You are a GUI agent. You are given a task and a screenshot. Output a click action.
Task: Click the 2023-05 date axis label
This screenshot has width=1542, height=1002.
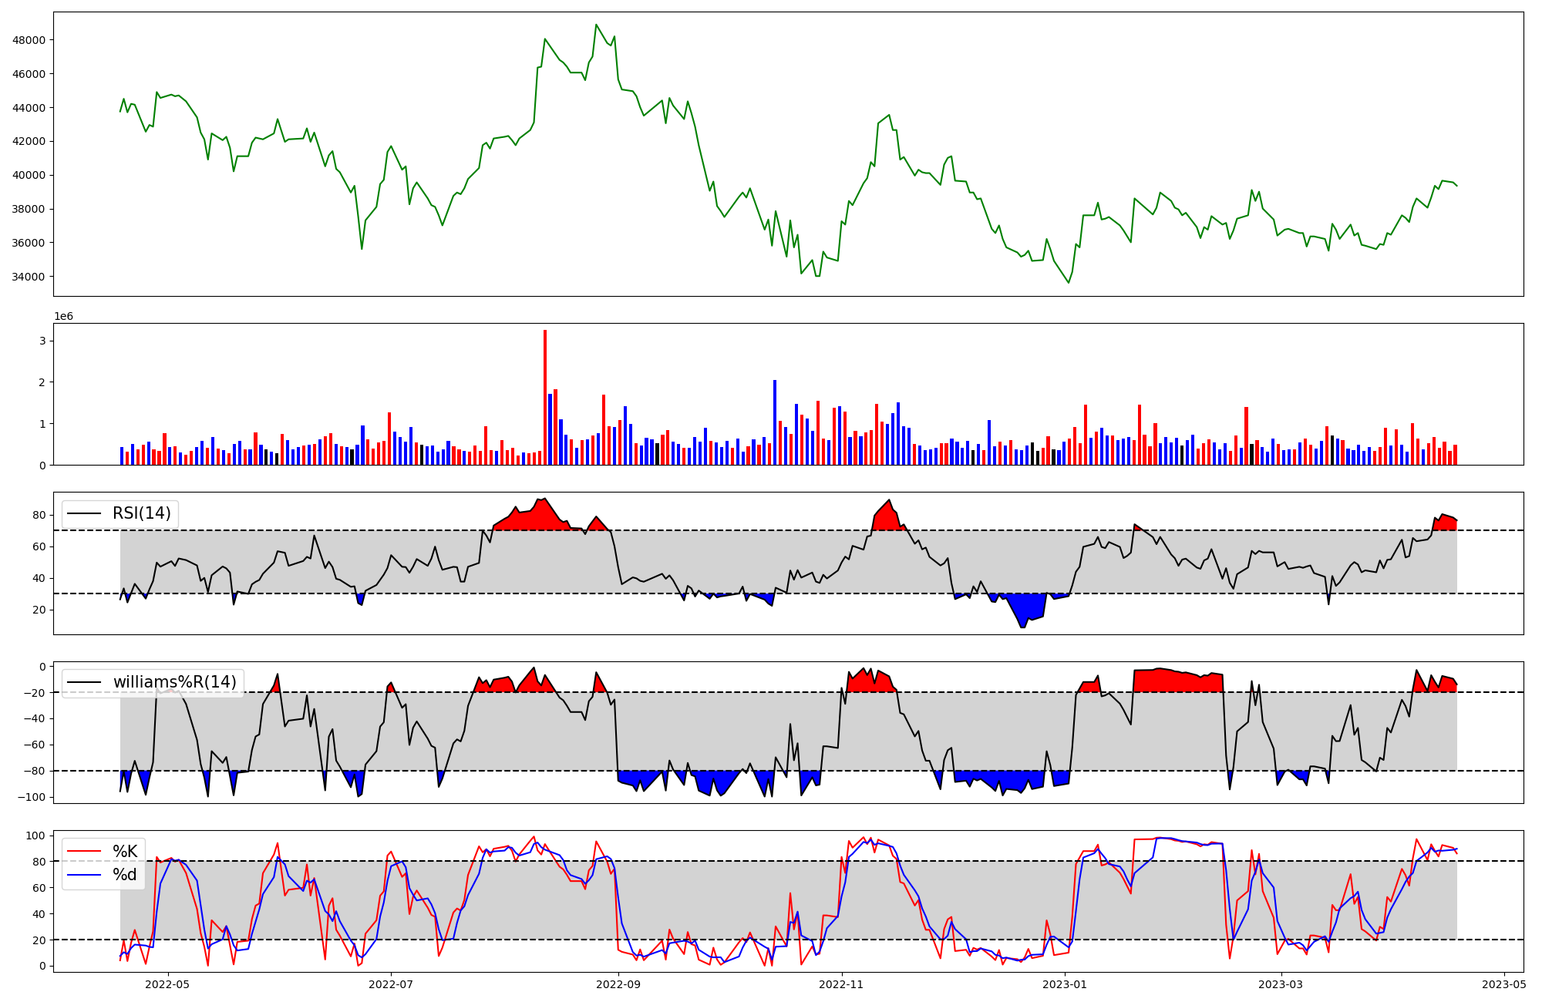[x=1504, y=984]
